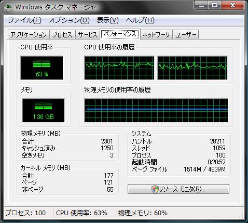Click the メモリ 1.36 GB gauge
The image size is (248, 223).
coord(43,110)
